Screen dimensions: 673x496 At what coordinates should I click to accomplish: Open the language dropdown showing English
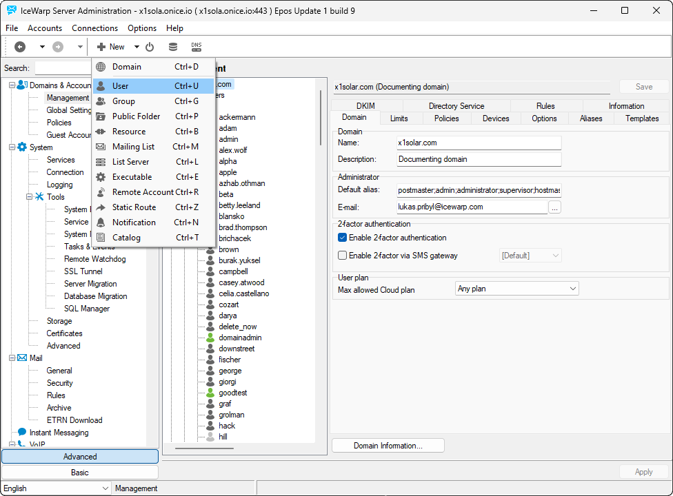[56, 488]
